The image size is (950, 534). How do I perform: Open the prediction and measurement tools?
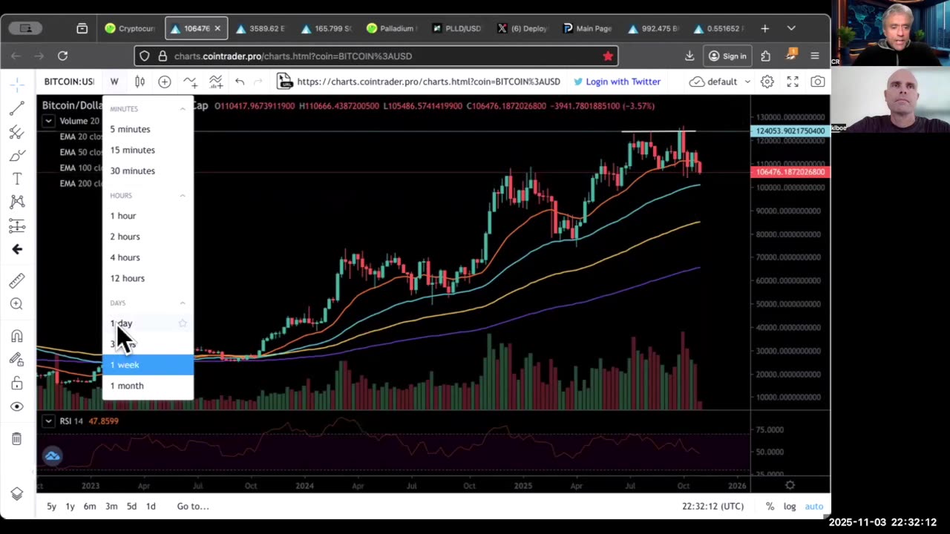coord(17,225)
